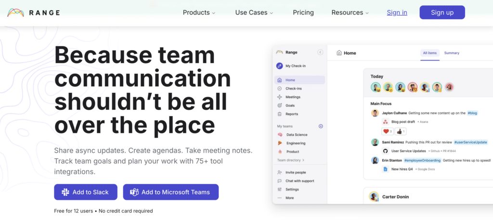Click the My Check-in pencil icon

click(x=279, y=66)
